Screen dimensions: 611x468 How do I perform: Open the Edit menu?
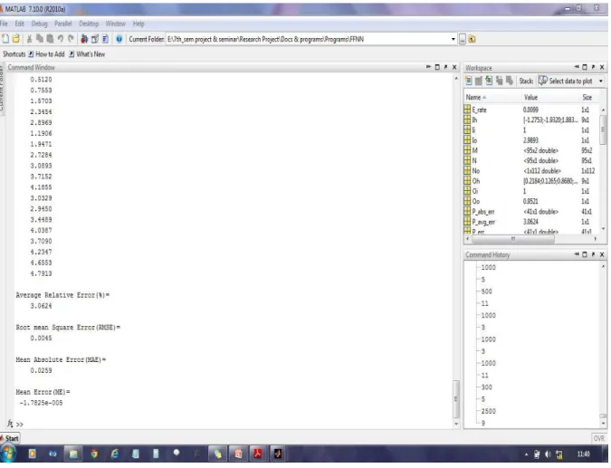(x=20, y=24)
